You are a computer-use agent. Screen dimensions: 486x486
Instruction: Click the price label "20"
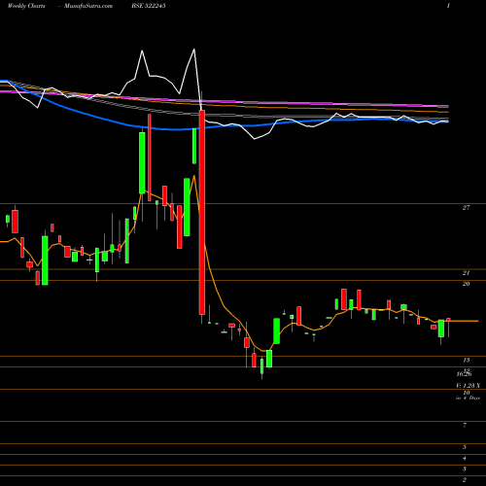(x=466, y=284)
